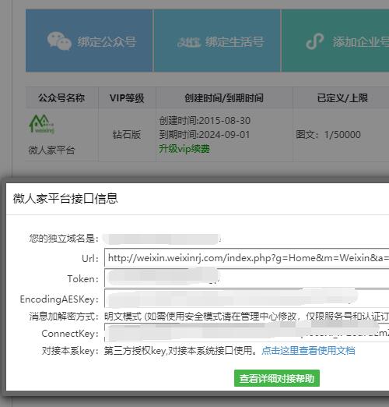
Task: Open the 绑定公众号 tile label
Action: pos(107,41)
